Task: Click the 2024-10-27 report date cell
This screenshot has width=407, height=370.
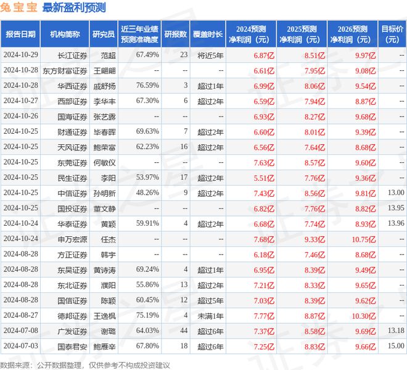Action: (21, 101)
